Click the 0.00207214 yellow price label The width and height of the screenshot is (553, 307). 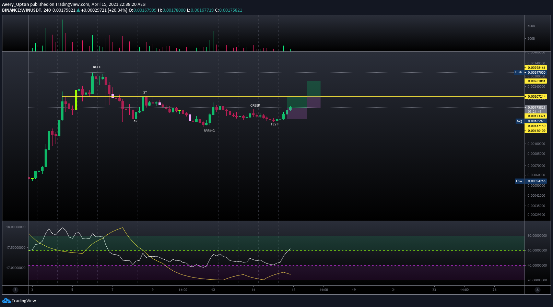pos(536,97)
